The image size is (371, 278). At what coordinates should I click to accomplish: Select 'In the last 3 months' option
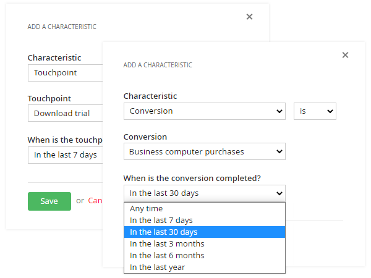click(x=166, y=244)
